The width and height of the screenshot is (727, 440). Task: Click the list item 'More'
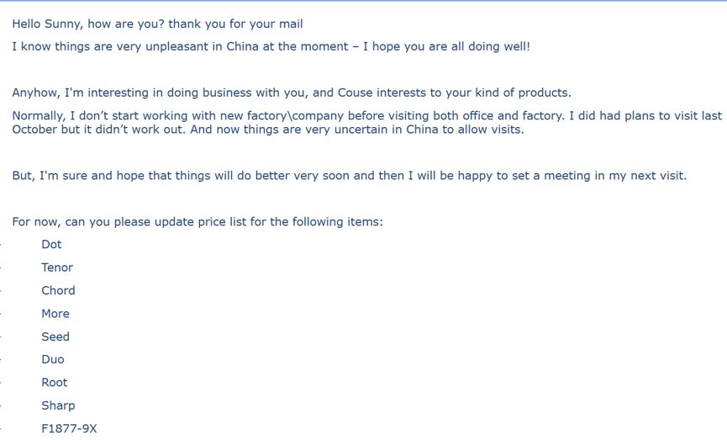(x=55, y=314)
